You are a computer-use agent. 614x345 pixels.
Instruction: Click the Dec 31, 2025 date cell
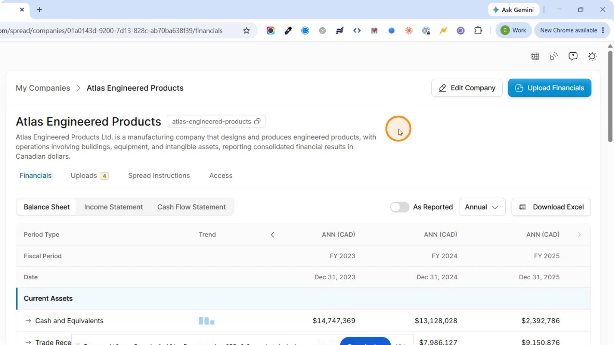[539, 277]
